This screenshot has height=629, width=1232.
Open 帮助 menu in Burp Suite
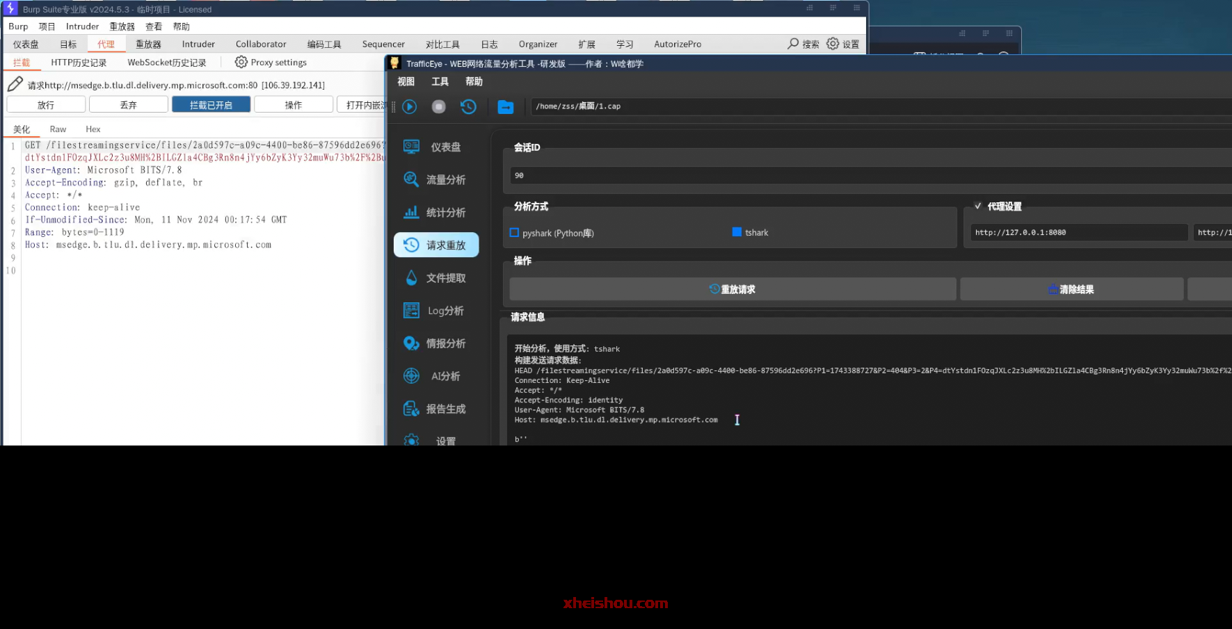[182, 26]
